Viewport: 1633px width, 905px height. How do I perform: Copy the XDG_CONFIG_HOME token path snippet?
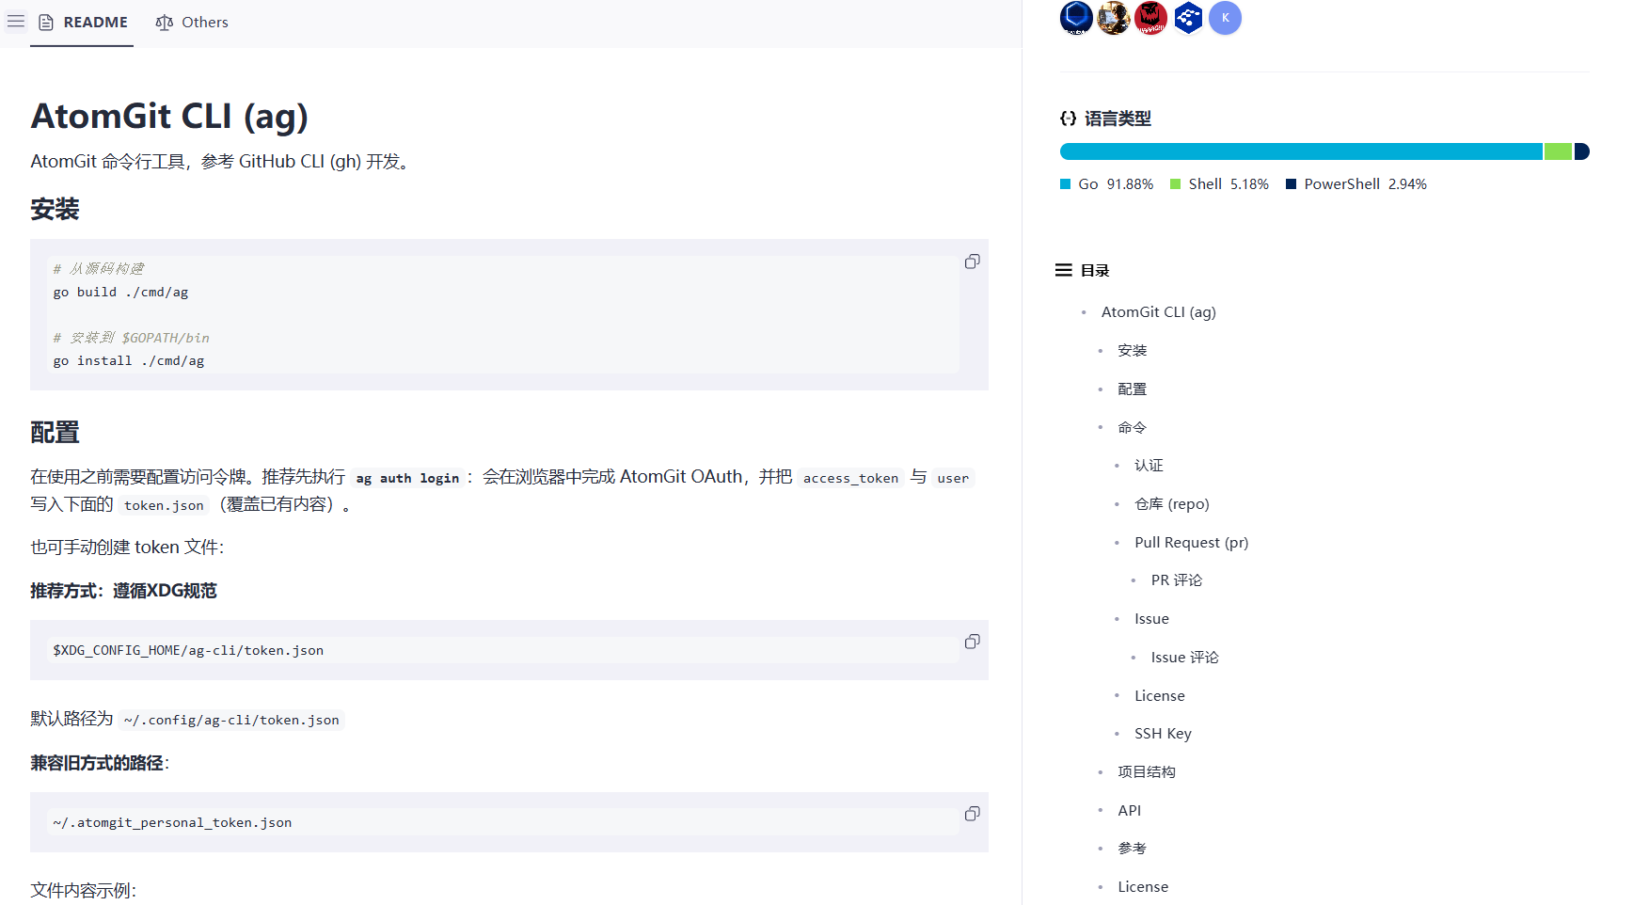(x=972, y=642)
